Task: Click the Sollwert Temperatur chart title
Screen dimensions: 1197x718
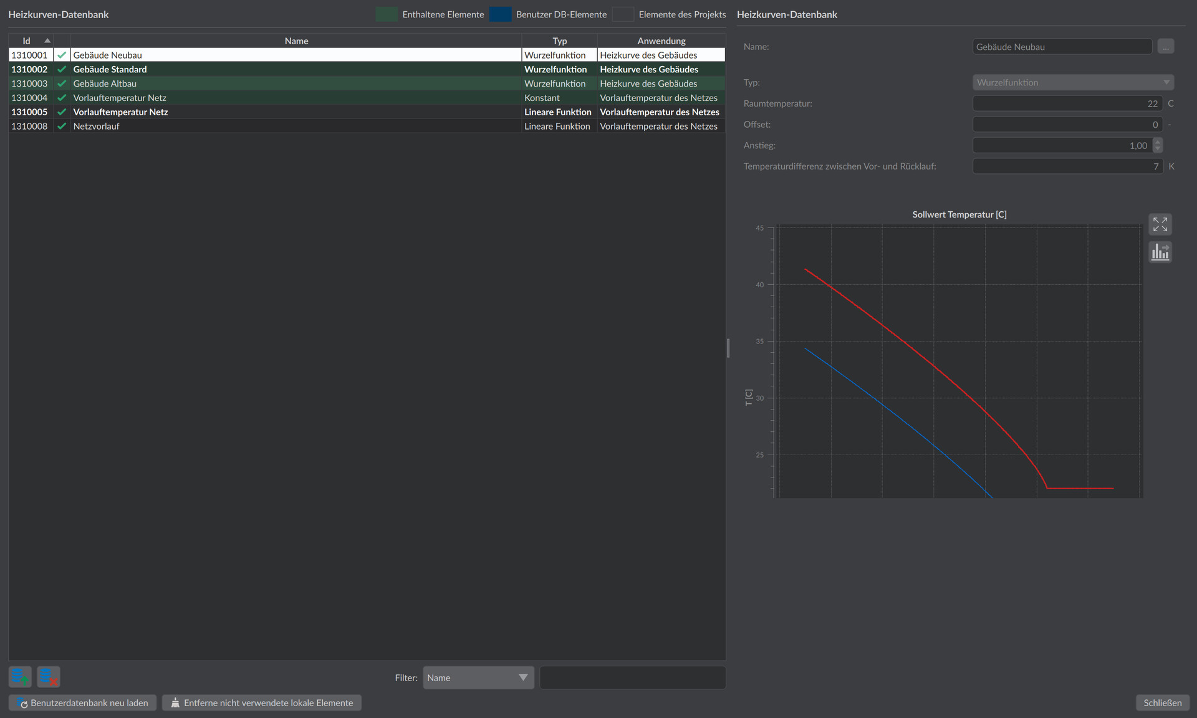Action: click(x=959, y=214)
